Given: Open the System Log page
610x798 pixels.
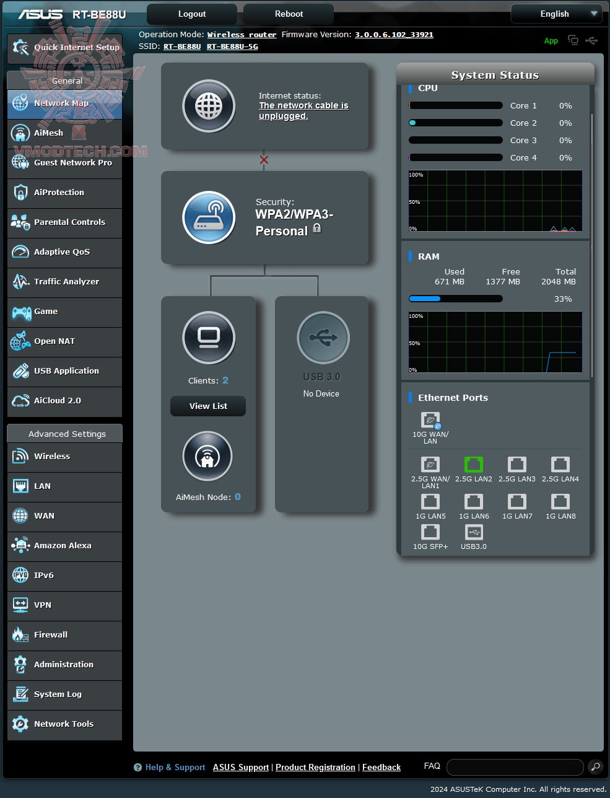Looking at the screenshot, I should pos(64,695).
